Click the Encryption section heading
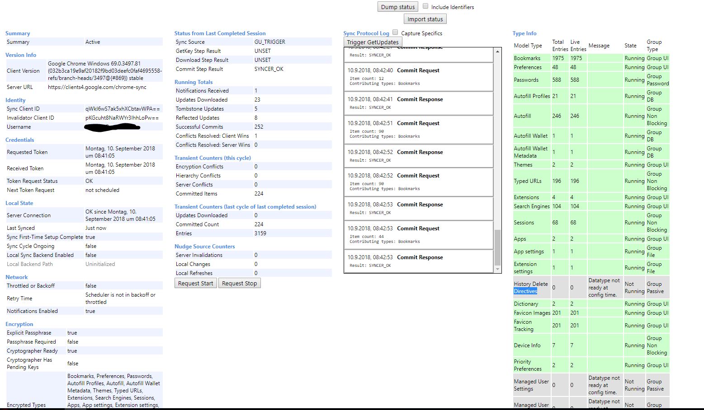The height and width of the screenshot is (410, 704). (x=19, y=324)
